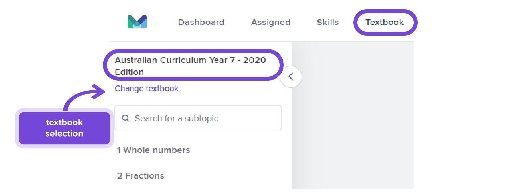Click the 2020 Edition text in title

(190, 66)
